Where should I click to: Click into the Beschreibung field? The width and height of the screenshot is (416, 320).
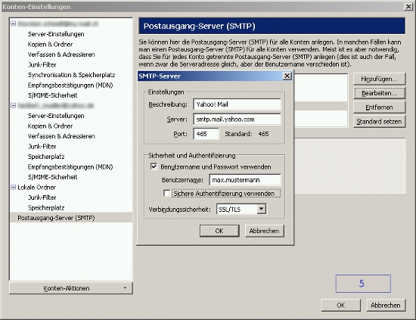(x=237, y=104)
